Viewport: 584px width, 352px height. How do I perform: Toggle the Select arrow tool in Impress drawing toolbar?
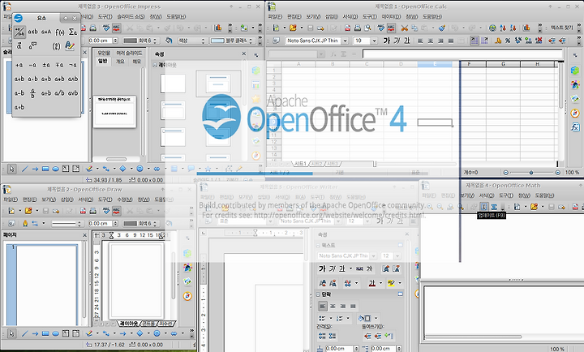click(11, 170)
